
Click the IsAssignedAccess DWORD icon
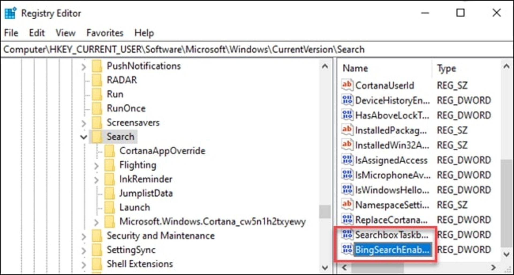(x=347, y=160)
